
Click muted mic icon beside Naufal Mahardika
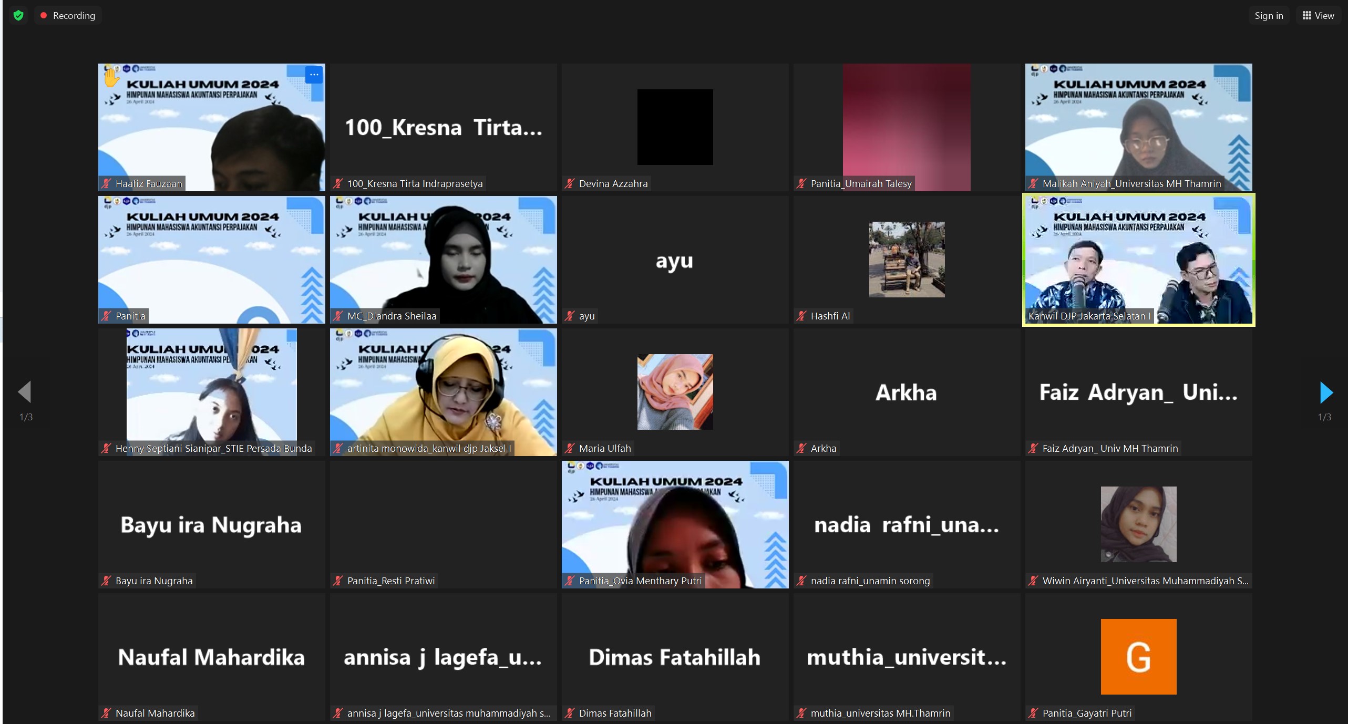[x=106, y=713]
